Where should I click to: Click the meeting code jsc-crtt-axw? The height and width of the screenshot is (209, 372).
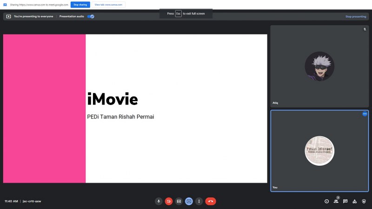(x=32, y=201)
